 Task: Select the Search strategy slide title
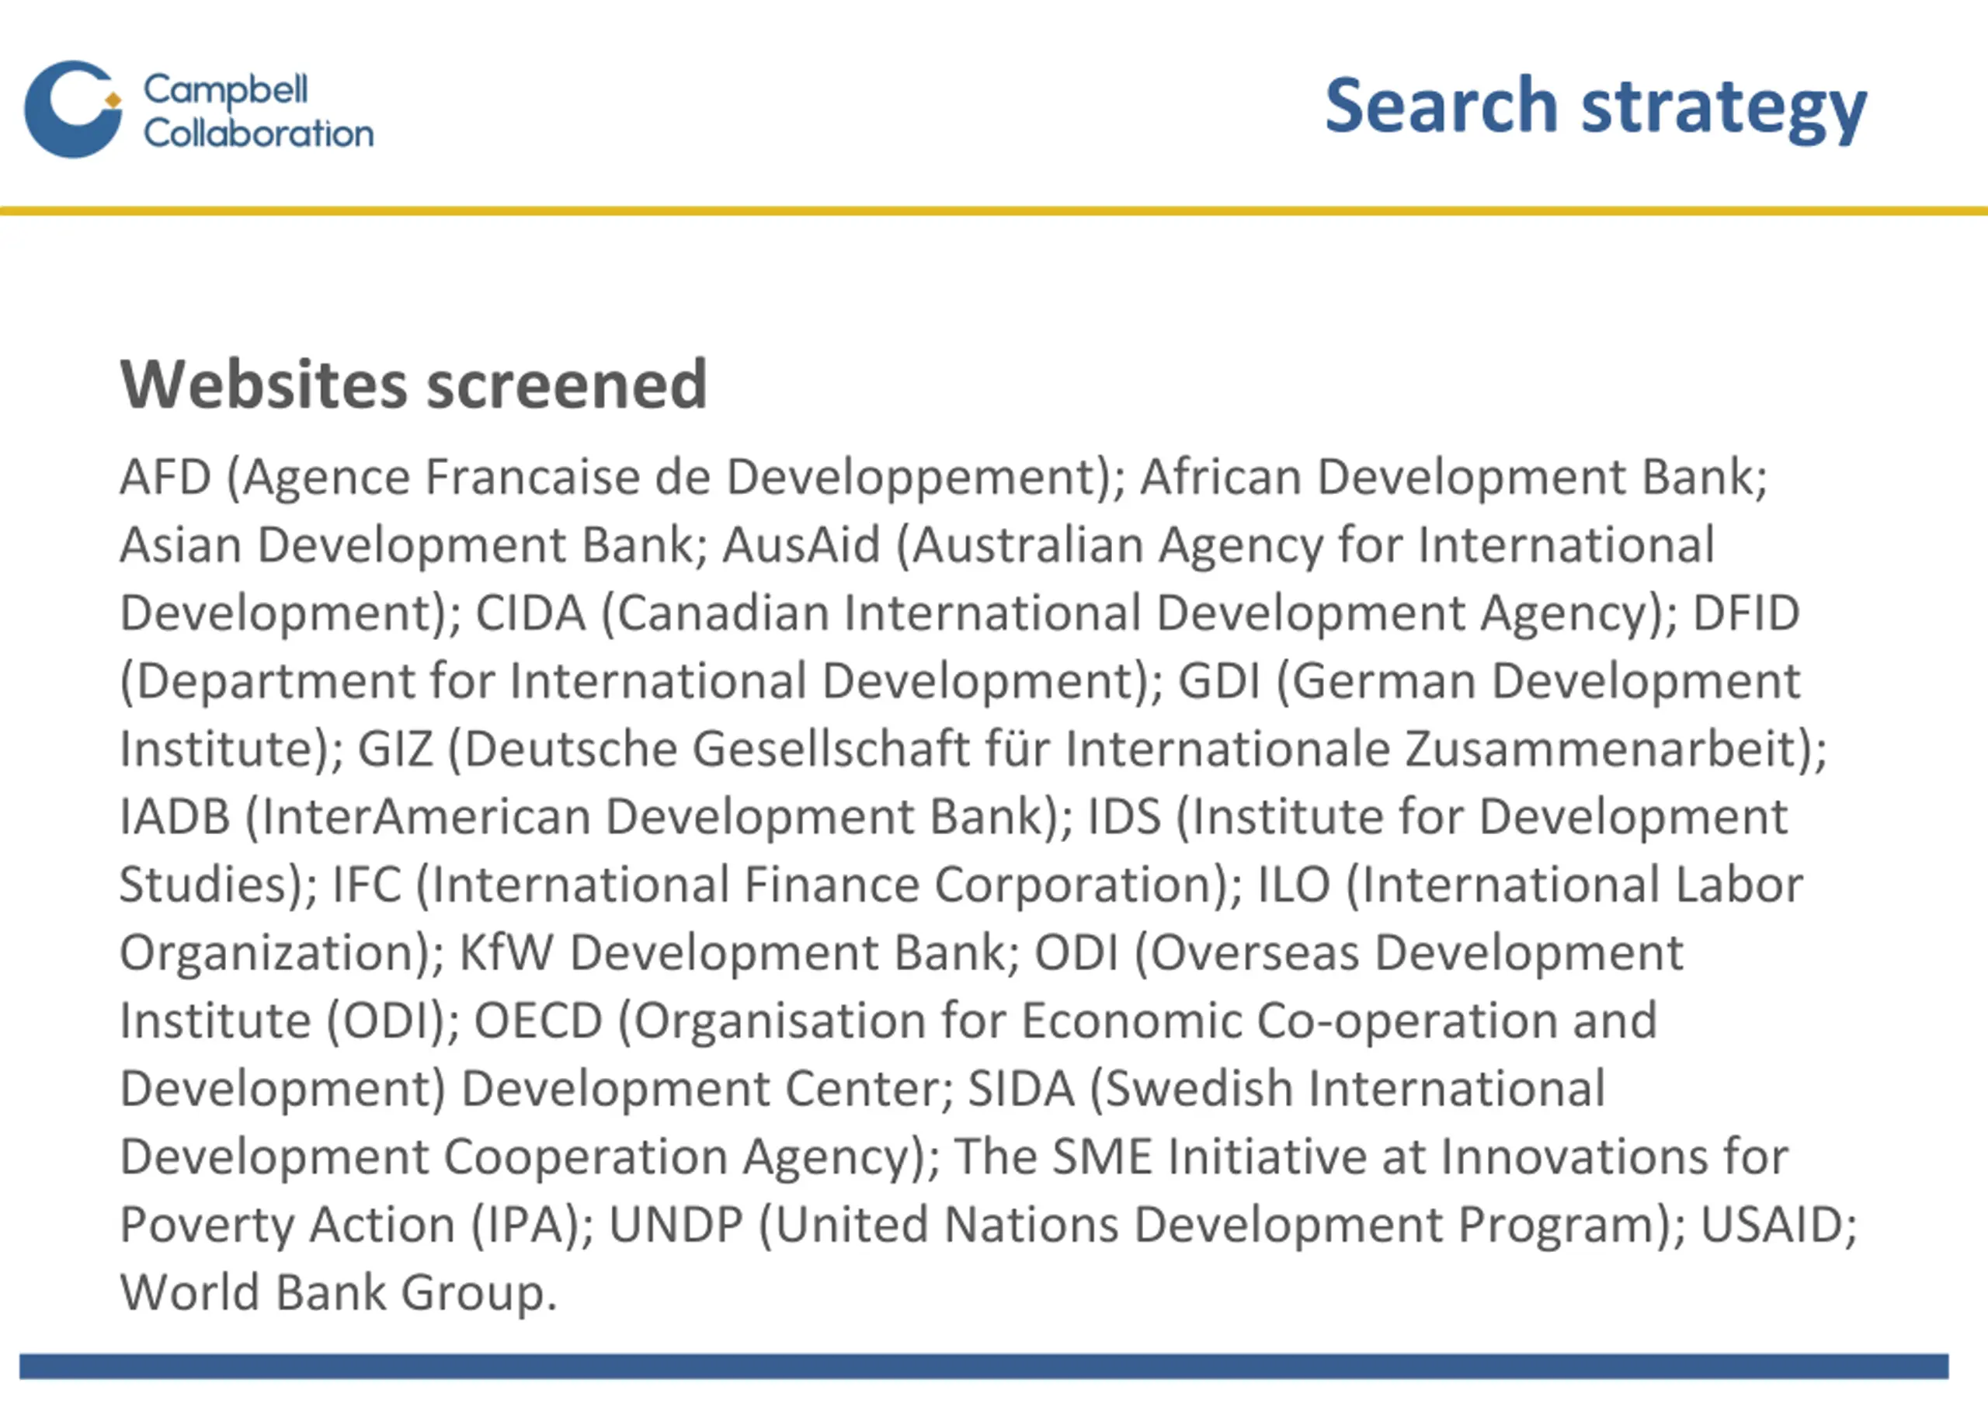tap(1595, 107)
